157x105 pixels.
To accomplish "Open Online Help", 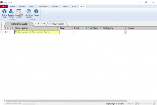I will [4, 13].
